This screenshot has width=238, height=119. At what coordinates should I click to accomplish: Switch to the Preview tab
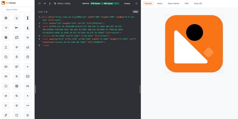click(x=148, y=4)
